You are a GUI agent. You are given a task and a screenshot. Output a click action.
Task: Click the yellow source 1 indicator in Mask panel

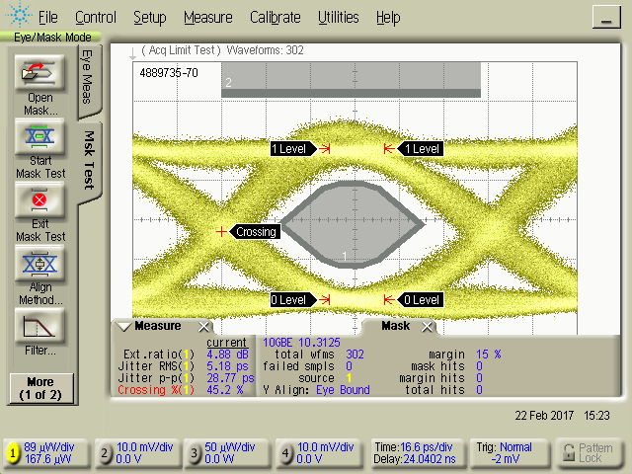(x=351, y=378)
